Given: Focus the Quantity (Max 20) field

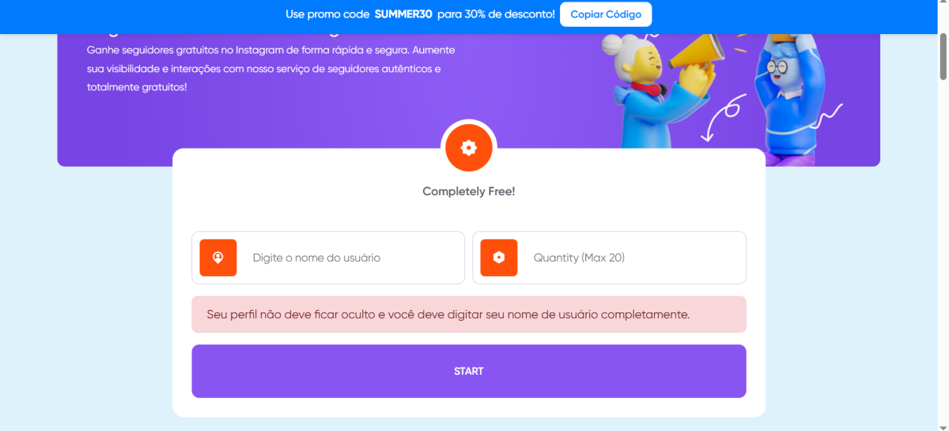Looking at the screenshot, I should coord(609,258).
